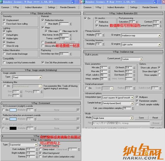165x161 pixels.
Task: Open Render Elements tab in right window
Action: (x=150, y=7)
